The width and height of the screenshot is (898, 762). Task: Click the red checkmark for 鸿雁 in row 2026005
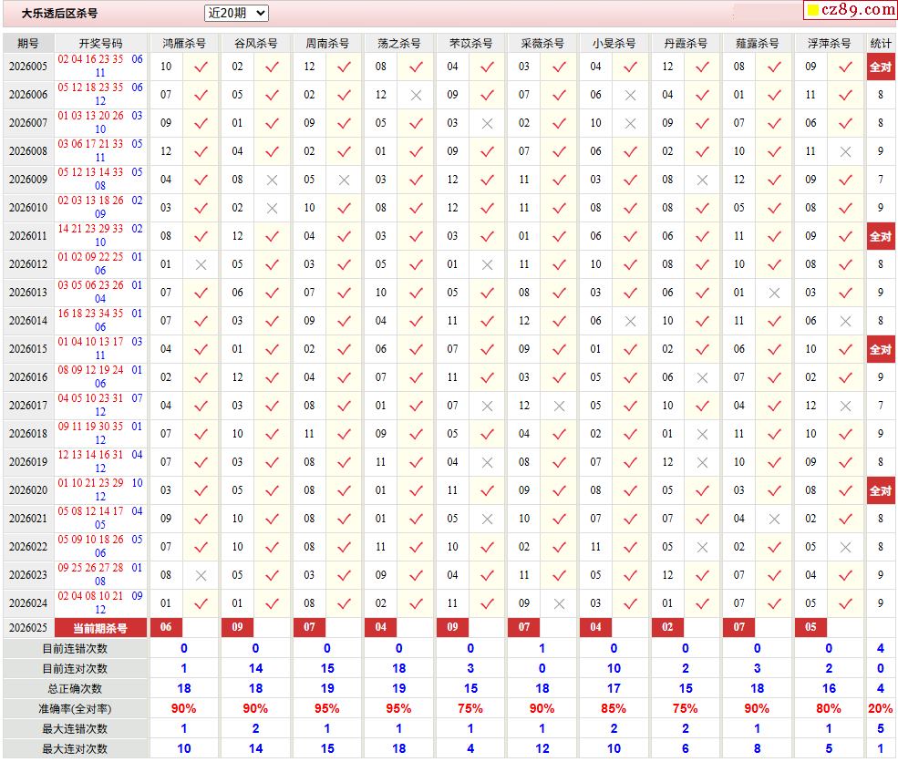[201, 67]
